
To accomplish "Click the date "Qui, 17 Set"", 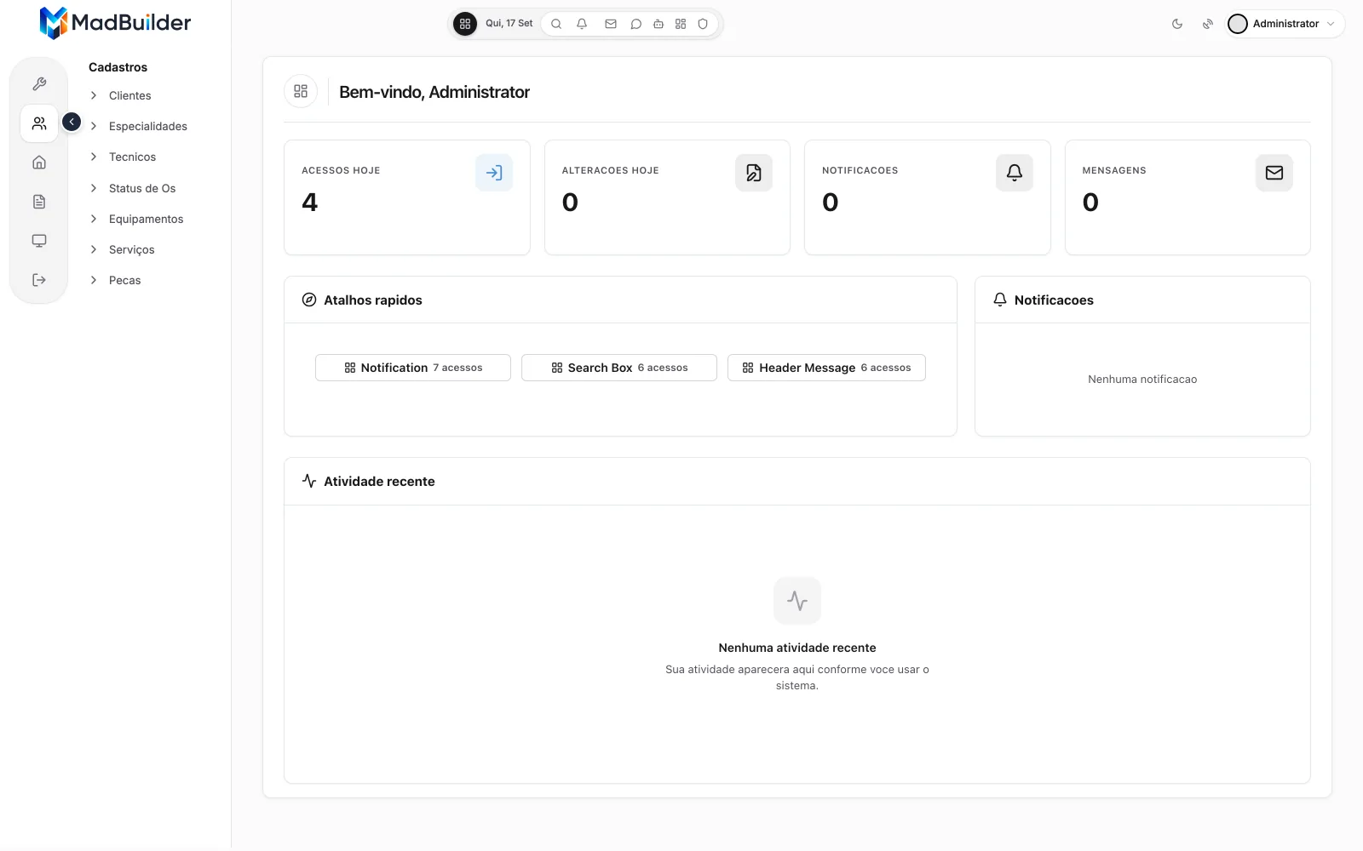I will pyautogui.click(x=509, y=24).
